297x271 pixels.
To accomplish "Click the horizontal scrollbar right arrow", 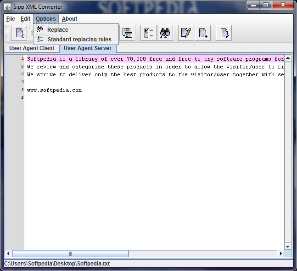I will [281, 254].
